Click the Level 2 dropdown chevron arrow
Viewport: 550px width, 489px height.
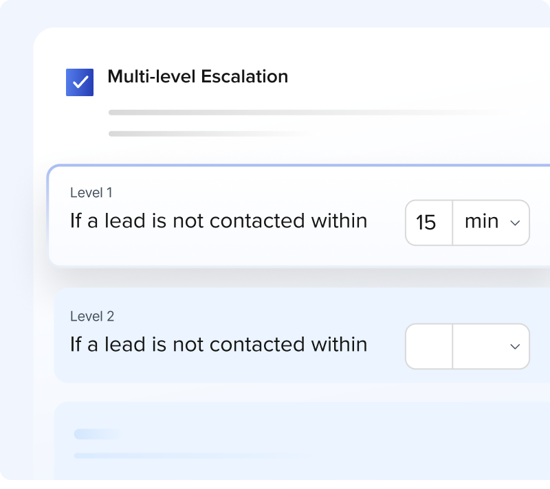pos(515,347)
